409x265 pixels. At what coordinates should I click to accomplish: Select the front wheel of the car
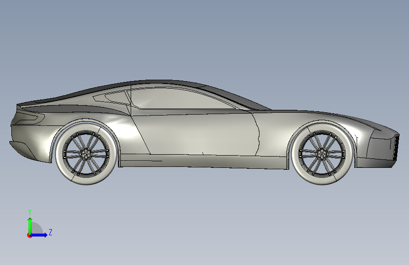[322, 153]
